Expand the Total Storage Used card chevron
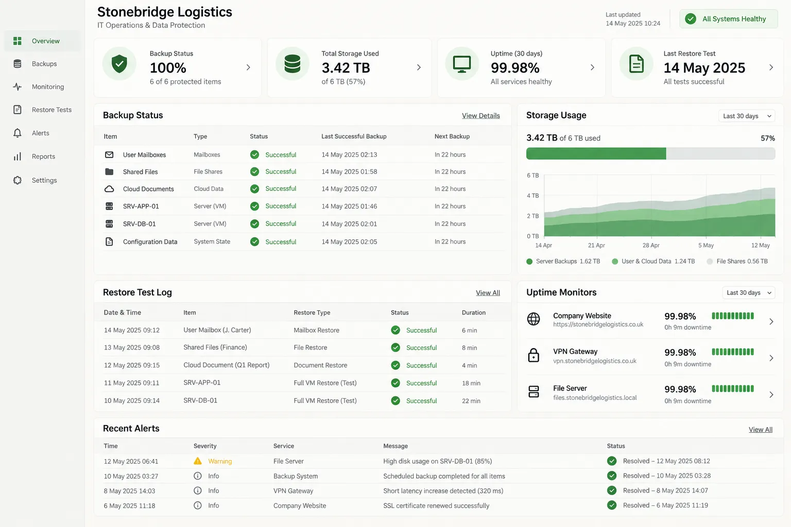Image resolution: width=791 pixels, height=527 pixels. [419, 67]
